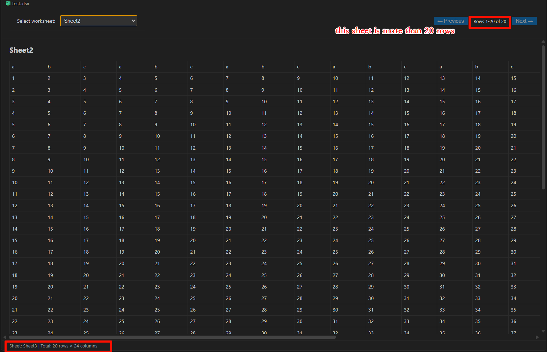Click the horizontal scrollbar thumb below the table
This screenshot has width=547, height=352.
click(x=172, y=337)
